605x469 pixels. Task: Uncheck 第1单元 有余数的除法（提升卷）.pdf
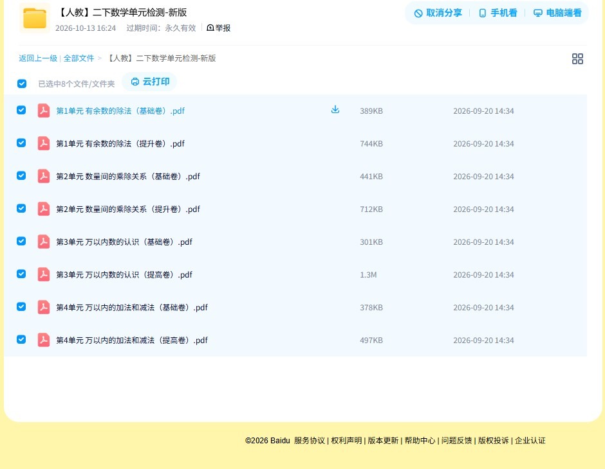point(21,143)
